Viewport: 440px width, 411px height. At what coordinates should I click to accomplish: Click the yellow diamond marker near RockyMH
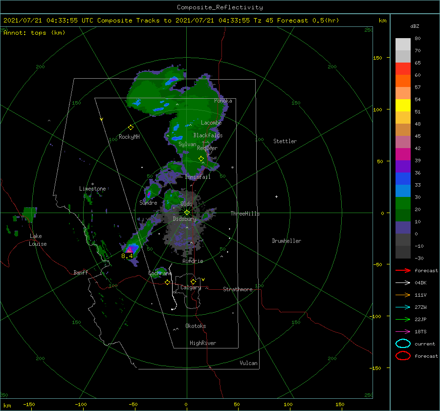(131, 128)
